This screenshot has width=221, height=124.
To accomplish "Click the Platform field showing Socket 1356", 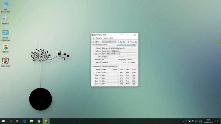I will 119,51.
